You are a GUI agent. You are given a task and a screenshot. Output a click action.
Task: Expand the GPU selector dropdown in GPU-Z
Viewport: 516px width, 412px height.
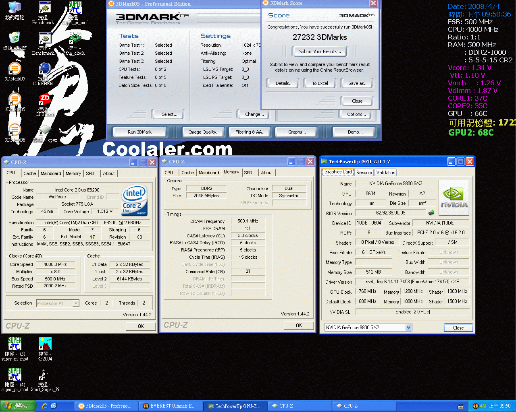click(x=408, y=328)
